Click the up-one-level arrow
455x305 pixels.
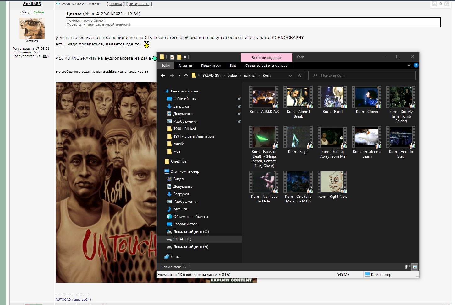click(x=186, y=76)
